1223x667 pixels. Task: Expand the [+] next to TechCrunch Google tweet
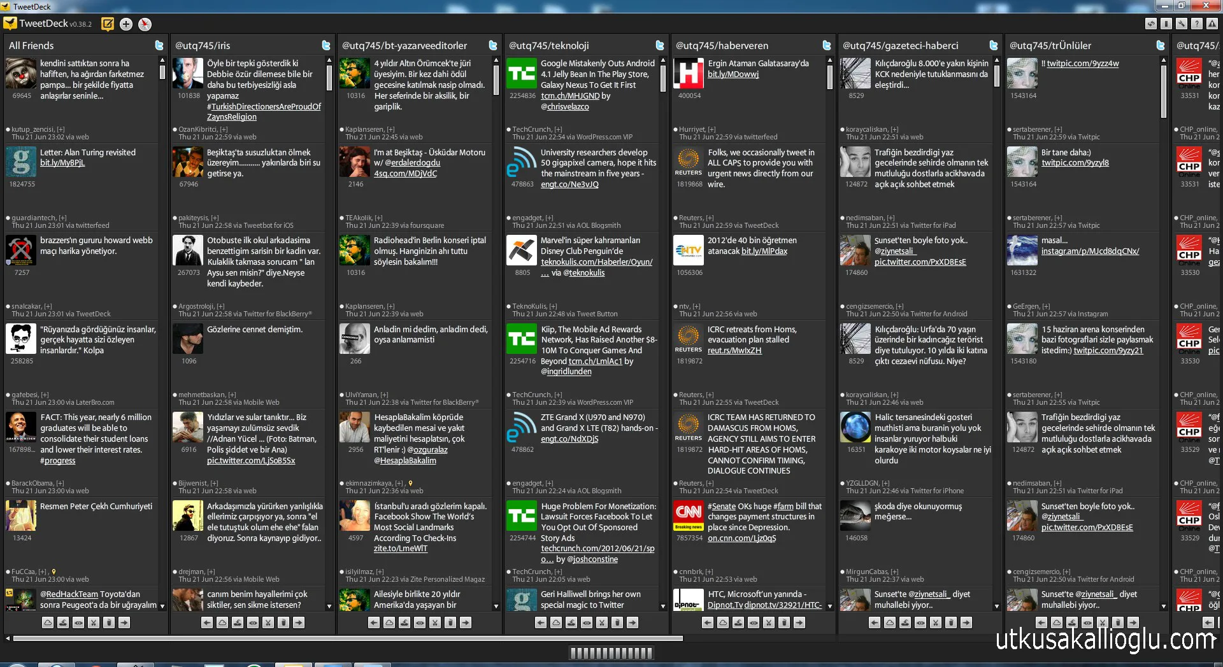pyautogui.click(x=558, y=129)
